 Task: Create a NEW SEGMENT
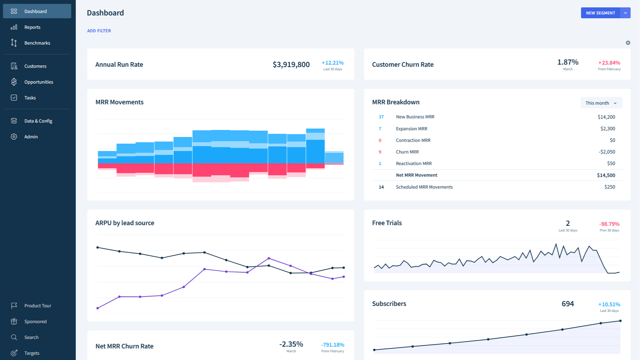click(x=601, y=13)
